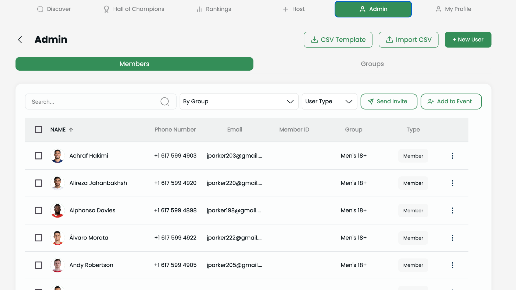Switch to the Groups tab
The image size is (516, 290).
tap(372, 64)
